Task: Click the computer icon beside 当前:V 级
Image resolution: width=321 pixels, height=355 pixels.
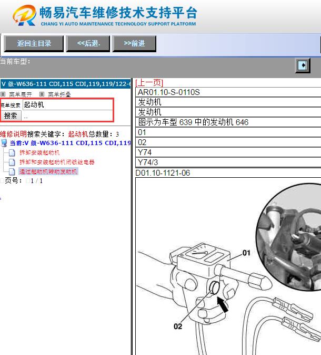Action: click(x=4, y=143)
